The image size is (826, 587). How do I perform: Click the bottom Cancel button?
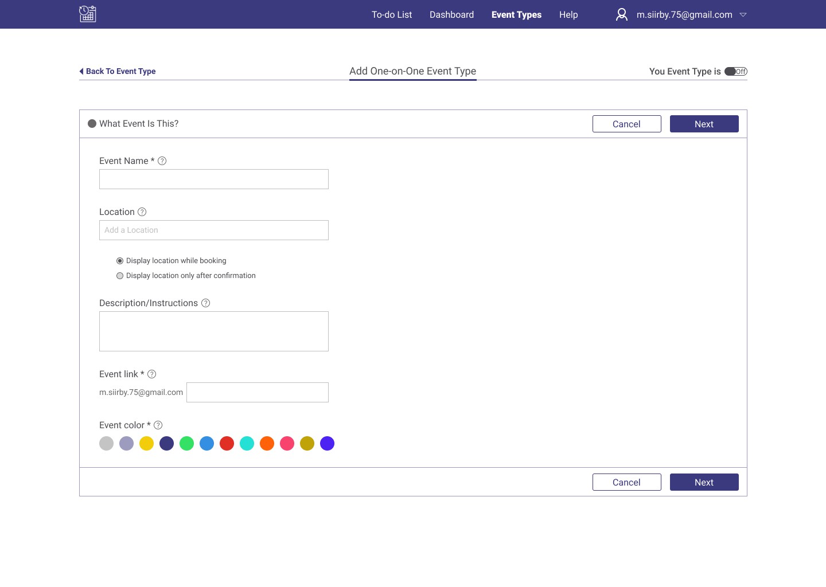click(627, 482)
